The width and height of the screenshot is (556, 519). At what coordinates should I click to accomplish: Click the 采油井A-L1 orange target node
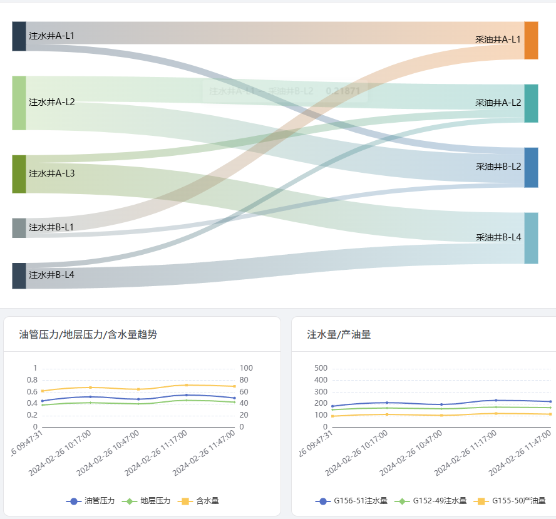[531, 41]
